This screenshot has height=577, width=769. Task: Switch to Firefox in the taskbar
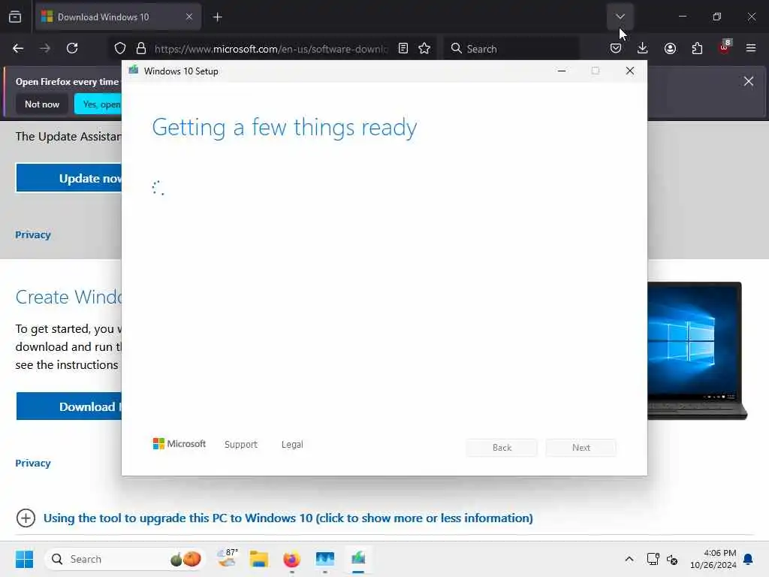[x=292, y=559]
